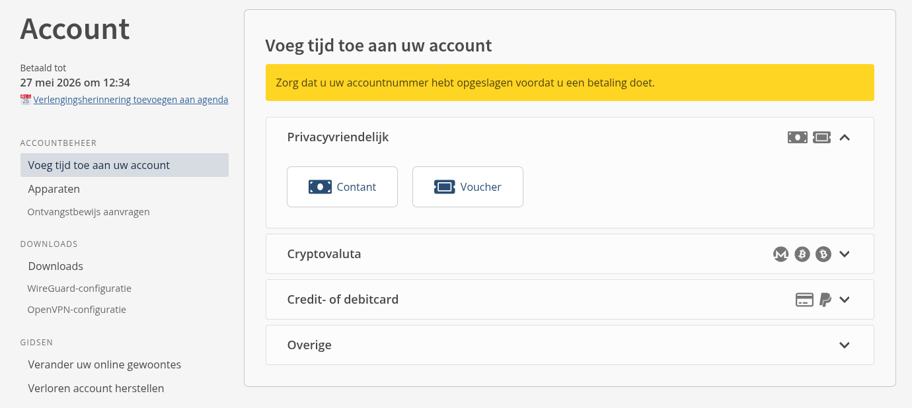This screenshot has width=912, height=408.
Task: Open Apparaten in the sidebar
Action: click(54, 189)
